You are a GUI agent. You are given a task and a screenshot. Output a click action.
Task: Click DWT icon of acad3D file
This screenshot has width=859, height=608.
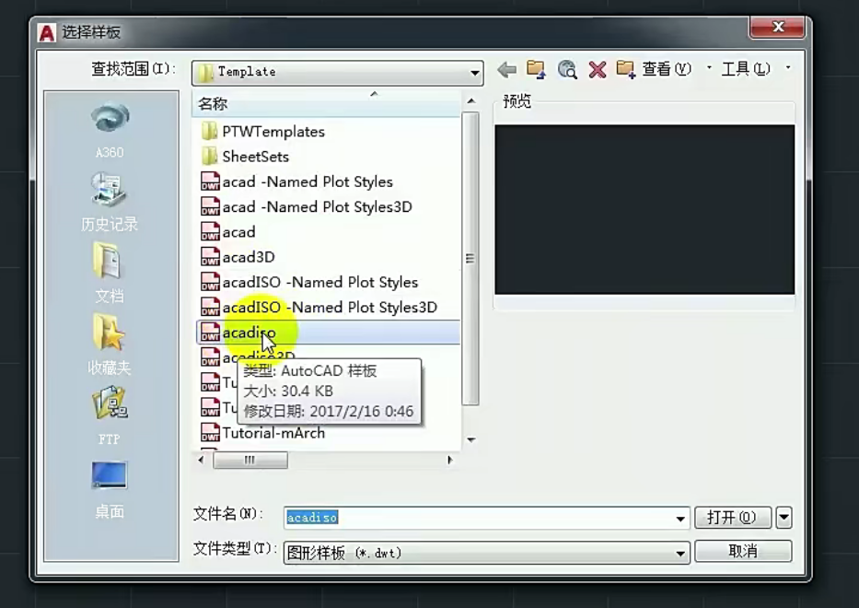pos(210,257)
